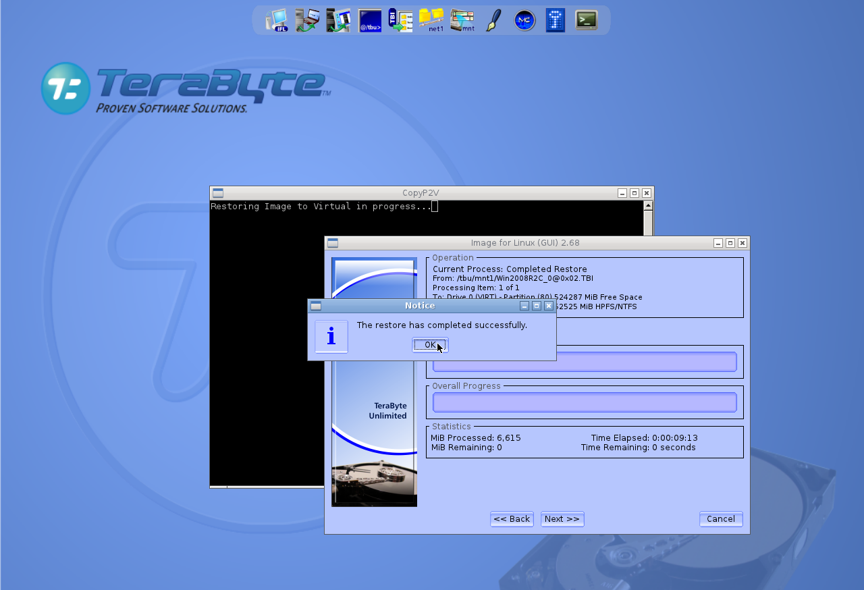The height and width of the screenshot is (590, 864).
Task: Open the @/tbu> terminal icon
Action: tap(370, 20)
